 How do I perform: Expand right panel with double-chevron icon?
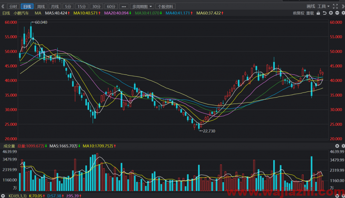[343, 6]
